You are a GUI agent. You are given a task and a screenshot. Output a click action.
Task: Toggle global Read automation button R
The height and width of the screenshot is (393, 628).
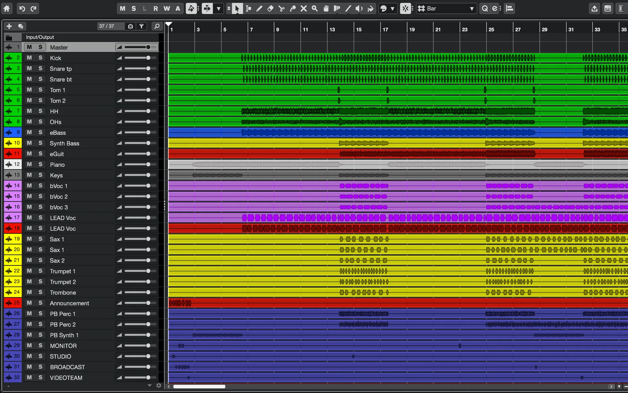click(x=156, y=9)
